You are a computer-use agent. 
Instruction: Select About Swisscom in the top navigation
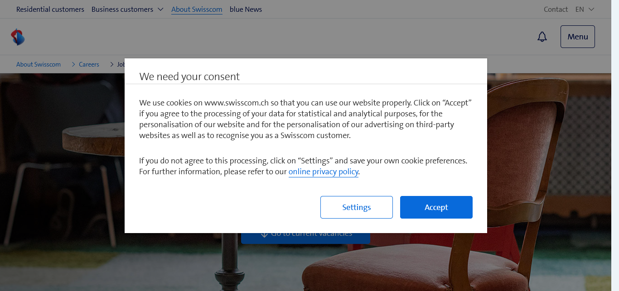pos(197,10)
